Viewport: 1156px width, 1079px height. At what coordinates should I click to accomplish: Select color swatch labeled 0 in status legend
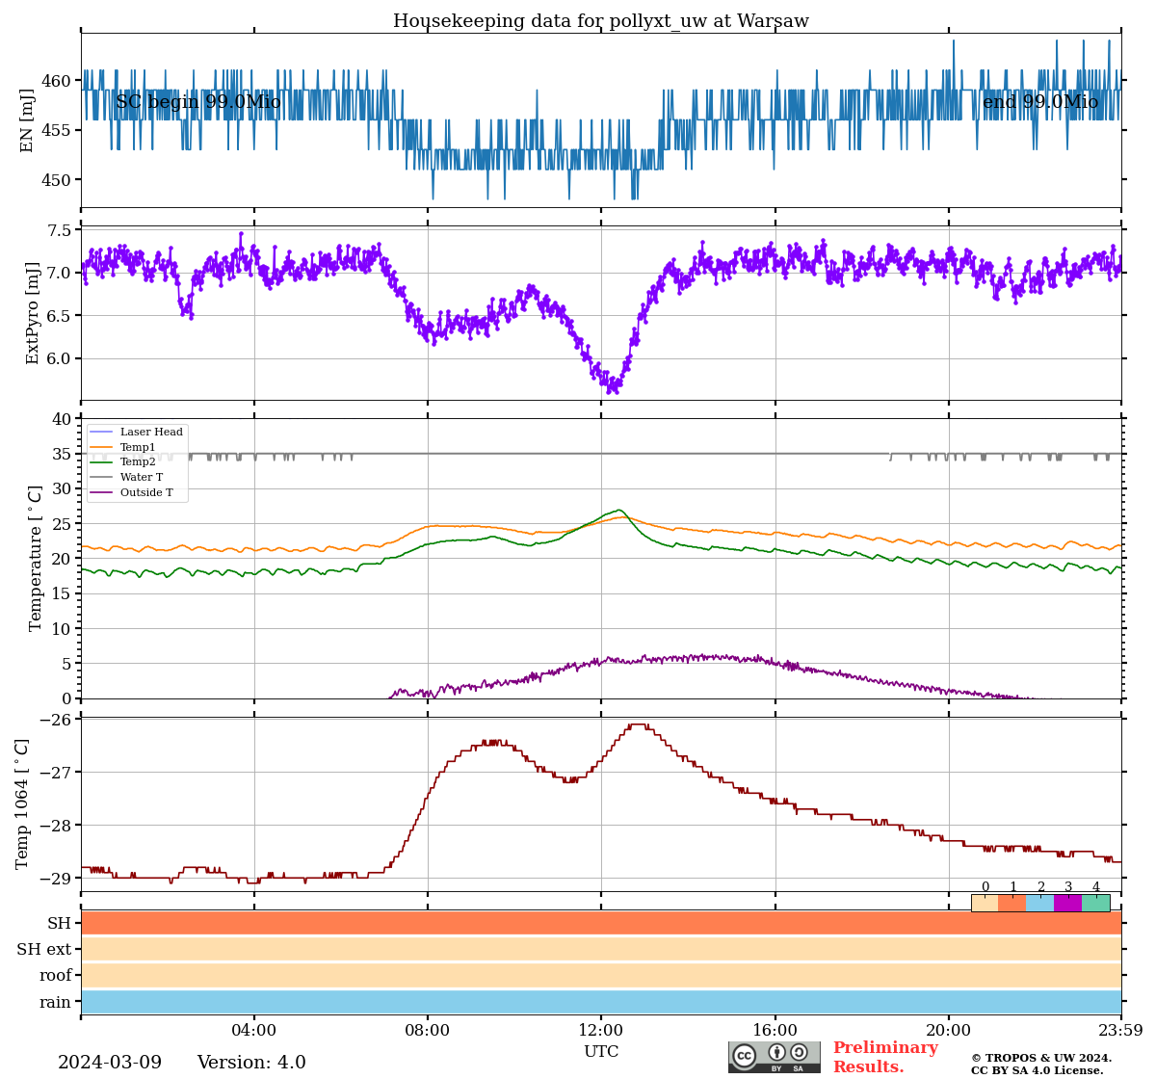point(985,903)
